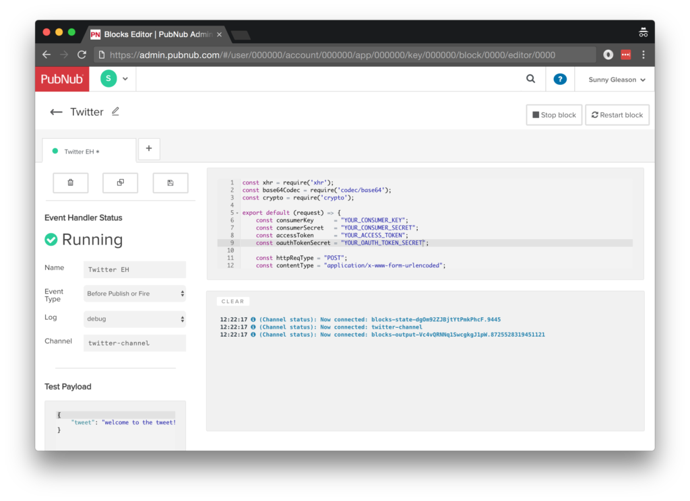
Task: Click the PubNub logo
Action: point(62,79)
